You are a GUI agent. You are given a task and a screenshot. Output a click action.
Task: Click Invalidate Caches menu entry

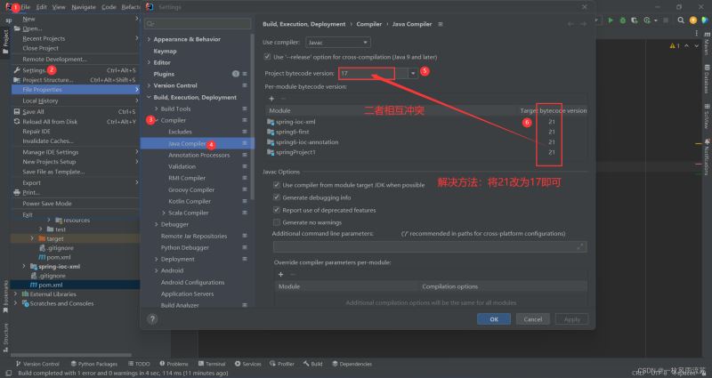[x=48, y=141]
